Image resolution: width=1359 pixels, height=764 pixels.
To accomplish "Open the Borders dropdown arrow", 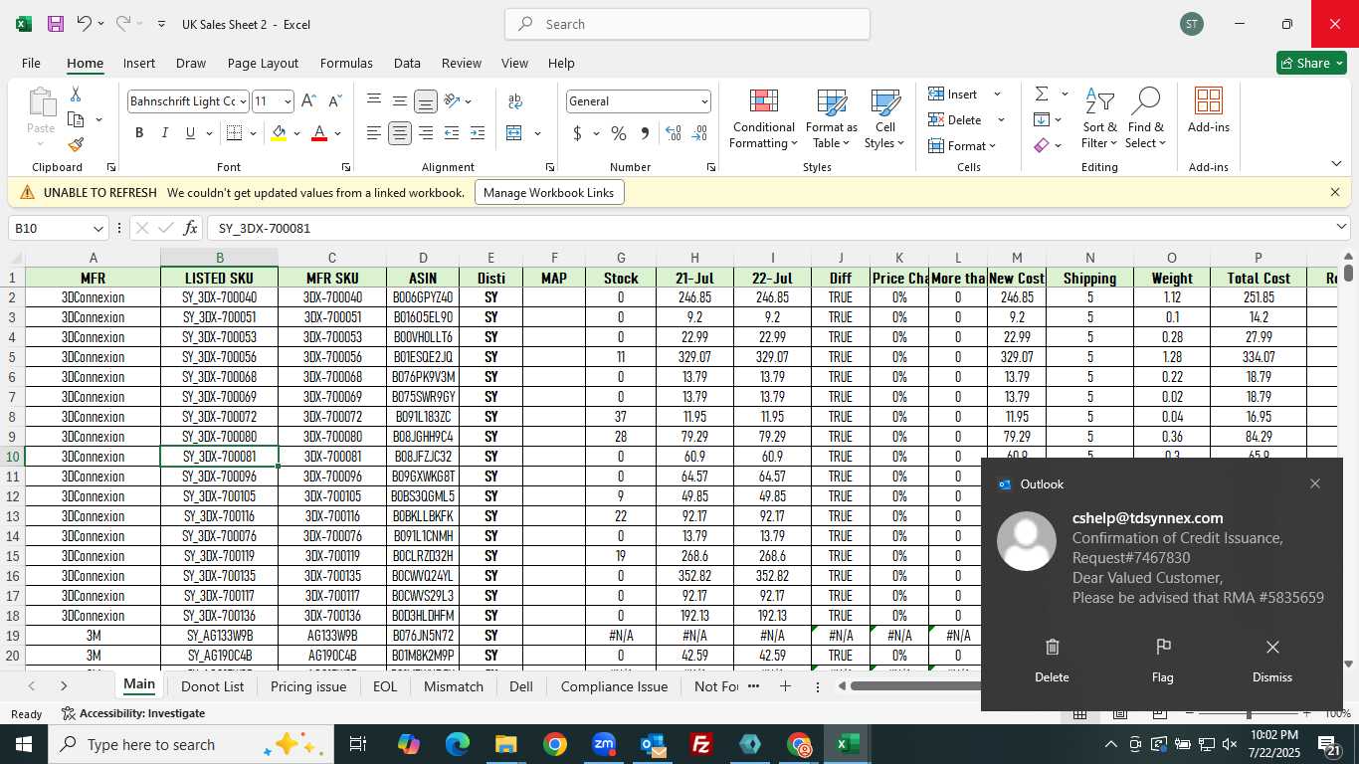I will (x=253, y=133).
